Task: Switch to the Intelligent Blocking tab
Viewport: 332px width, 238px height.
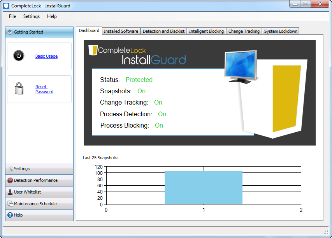Action: pos(206,31)
